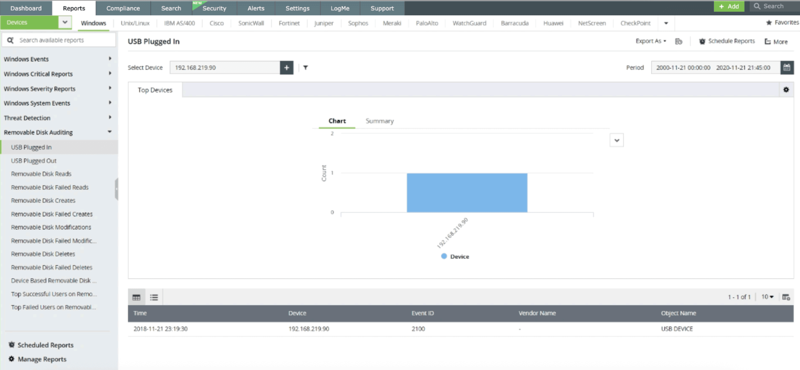The width and height of the screenshot is (800, 370).
Task: Click the report icon beside Export As
Action: pyautogui.click(x=678, y=42)
